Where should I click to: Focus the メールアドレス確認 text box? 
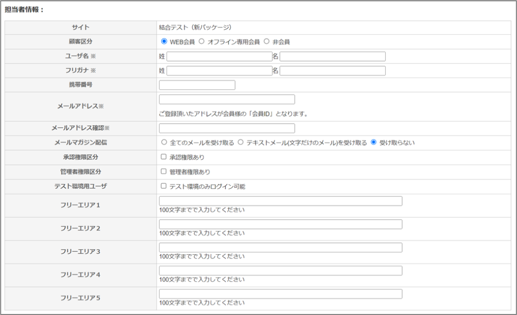(x=227, y=128)
